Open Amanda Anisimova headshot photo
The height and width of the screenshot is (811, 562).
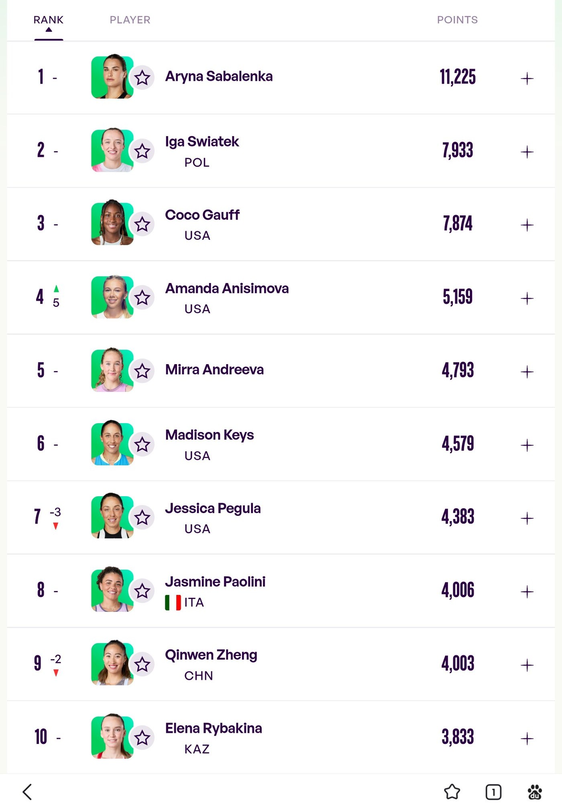pos(112,297)
